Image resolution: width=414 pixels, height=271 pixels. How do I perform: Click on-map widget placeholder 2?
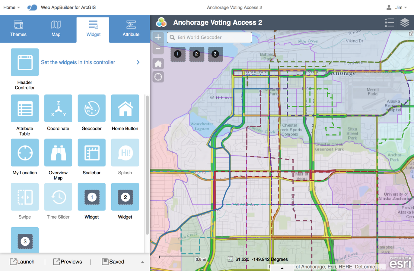(196, 54)
